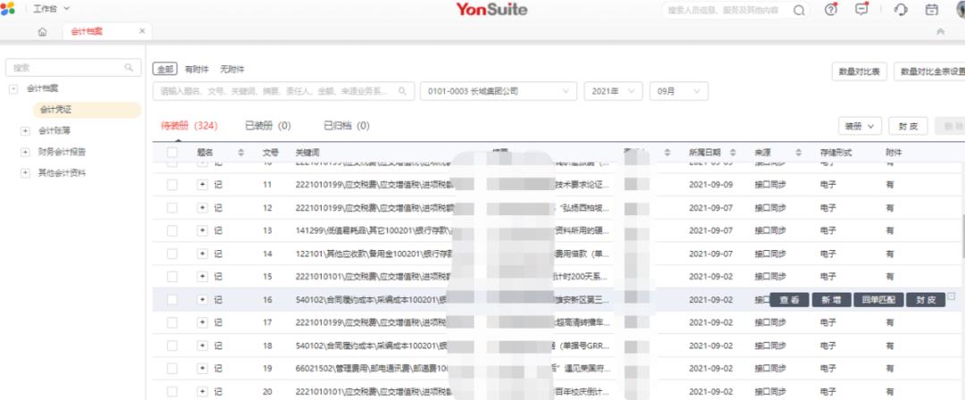Focus the voucher keyword filter input
The image size is (965, 400).
(284, 91)
